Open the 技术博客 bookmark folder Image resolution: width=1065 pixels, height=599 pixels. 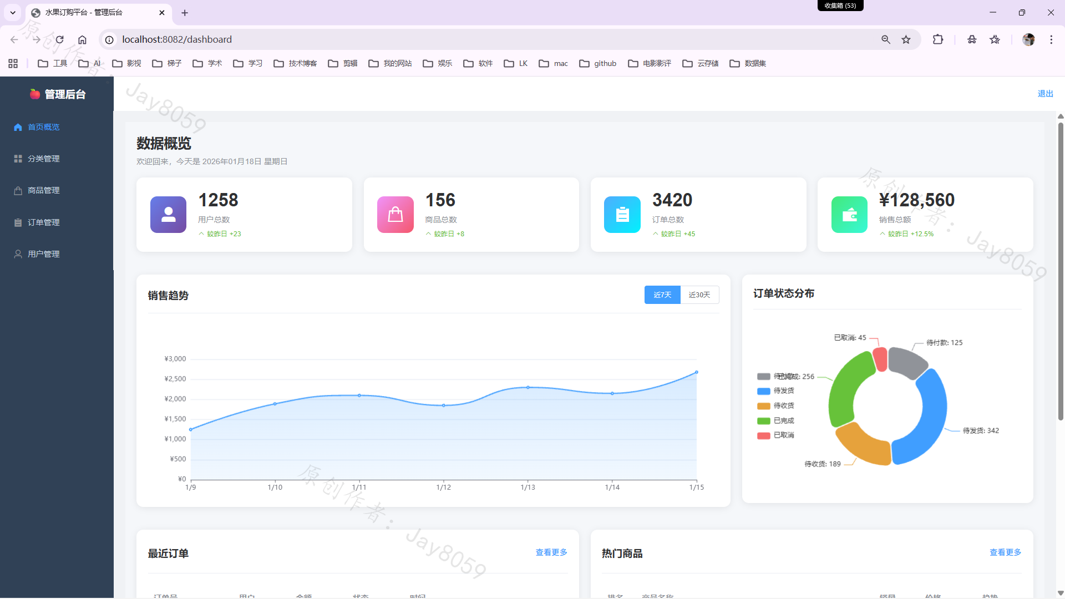(x=295, y=63)
